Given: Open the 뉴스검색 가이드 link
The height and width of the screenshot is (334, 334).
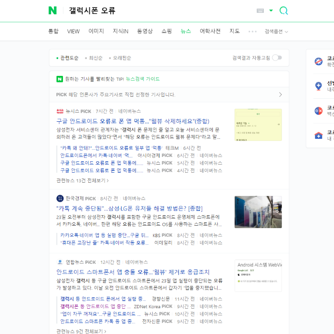Looking at the screenshot, I should (143, 79).
